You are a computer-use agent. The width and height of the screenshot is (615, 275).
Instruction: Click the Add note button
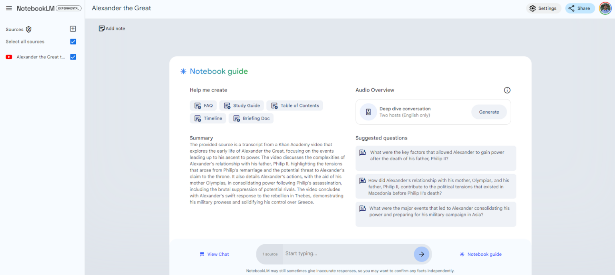112,28
